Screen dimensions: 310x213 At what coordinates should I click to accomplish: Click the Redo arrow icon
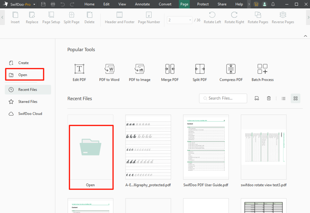click(x=72, y=4)
